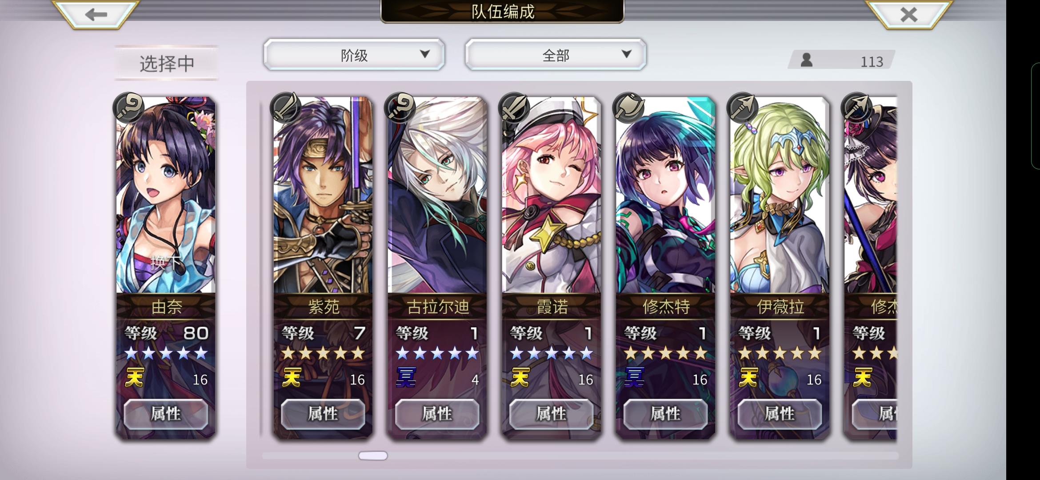Click the staff weapon icon on 由奈's card
This screenshot has width=1040, height=480.
[x=128, y=108]
